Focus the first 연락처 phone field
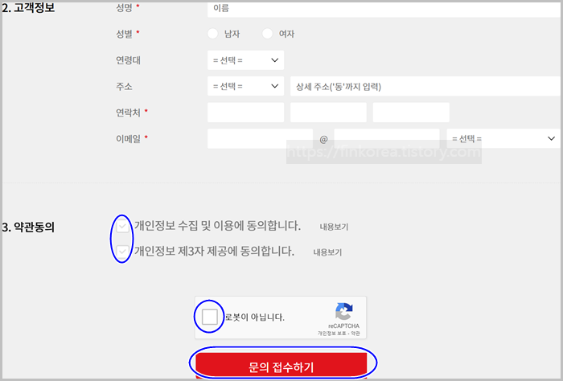563x381 pixels. point(245,113)
